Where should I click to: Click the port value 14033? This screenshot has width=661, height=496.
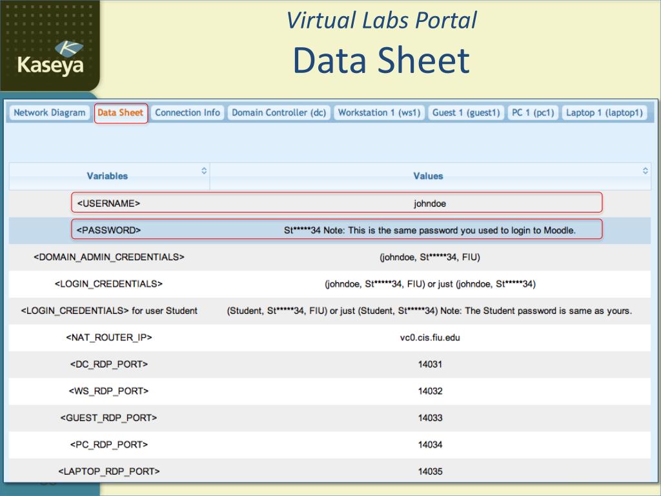tap(430, 418)
